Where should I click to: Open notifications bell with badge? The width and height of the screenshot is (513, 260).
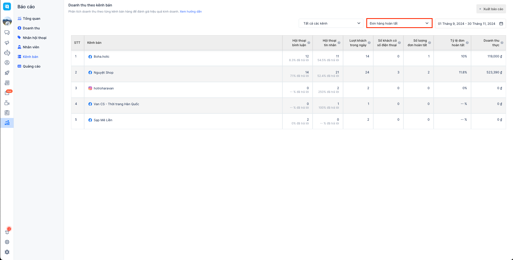tap(7, 232)
